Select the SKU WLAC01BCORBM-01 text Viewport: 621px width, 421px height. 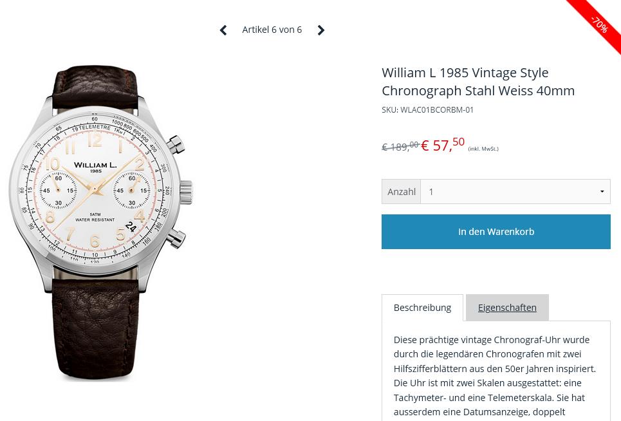(x=427, y=110)
